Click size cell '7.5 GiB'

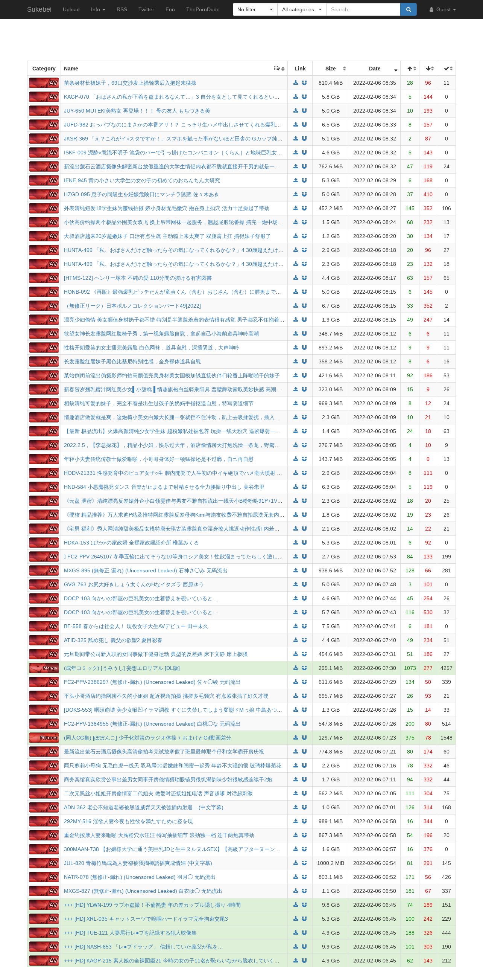point(331,626)
